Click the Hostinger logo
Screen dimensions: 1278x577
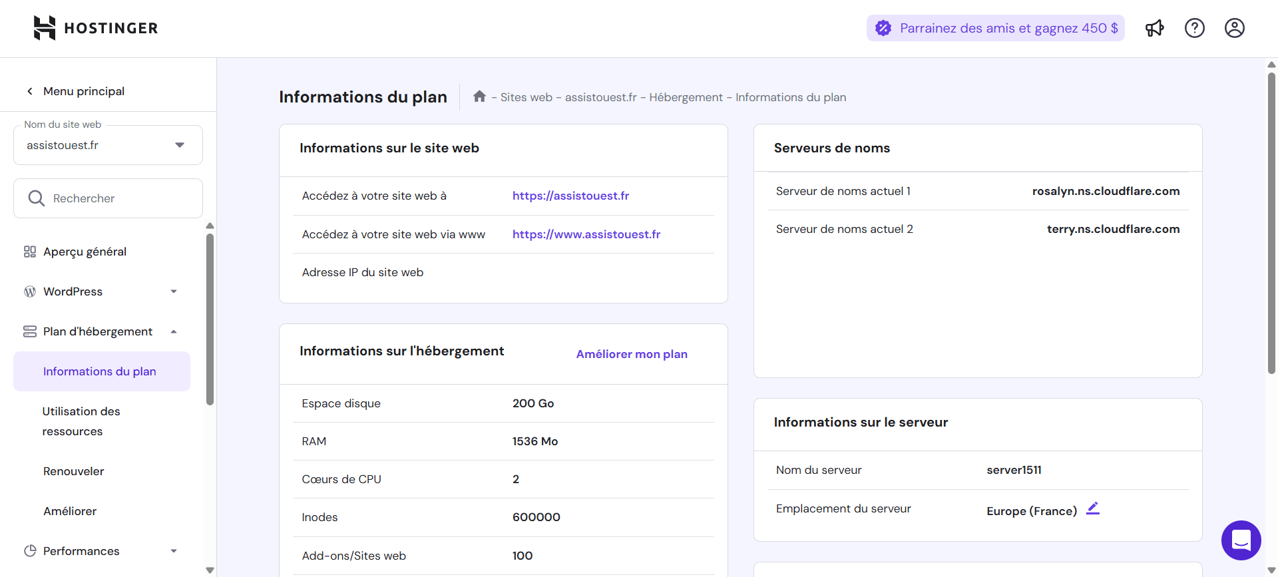coord(96,28)
